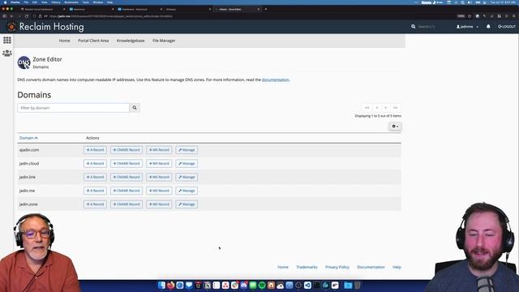This screenshot has height=292, width=519.
Task: Manage the jadin.zone zone
Action: pos(187,204)
